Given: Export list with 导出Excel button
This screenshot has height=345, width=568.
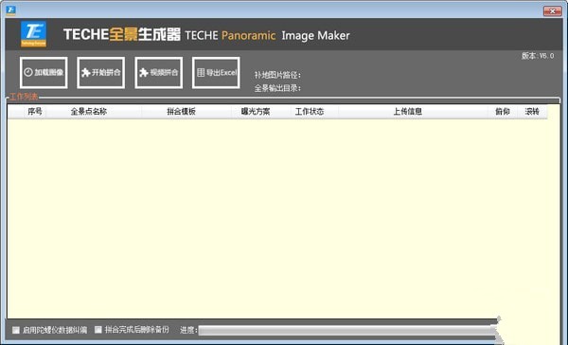Looking at the screenshot, I should [216, 73].
